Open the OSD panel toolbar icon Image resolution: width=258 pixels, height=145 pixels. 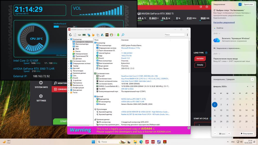(x=107, y=35)
